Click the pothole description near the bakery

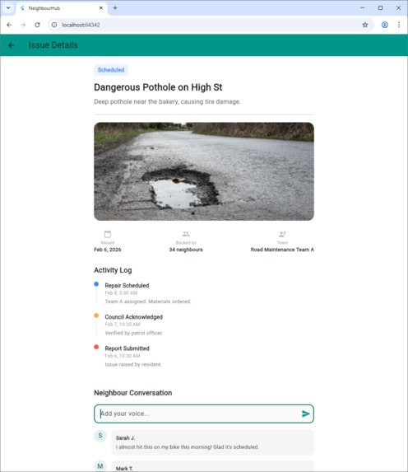[x=167, y=102]
